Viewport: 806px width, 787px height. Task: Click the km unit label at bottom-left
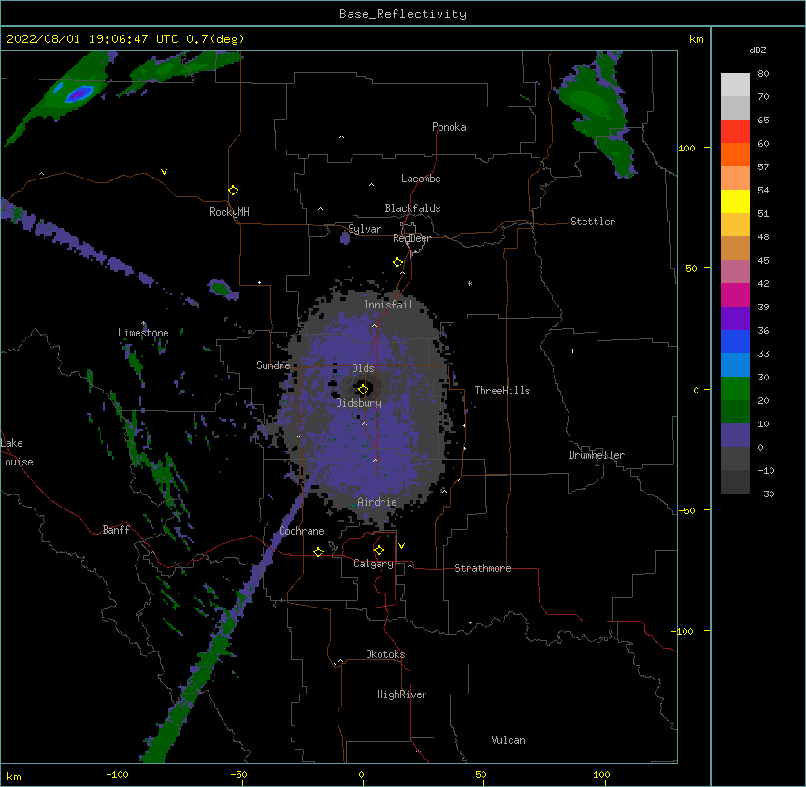coord(14,776)
